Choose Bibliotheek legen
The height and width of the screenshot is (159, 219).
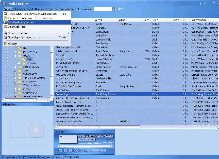pos(37,27)
